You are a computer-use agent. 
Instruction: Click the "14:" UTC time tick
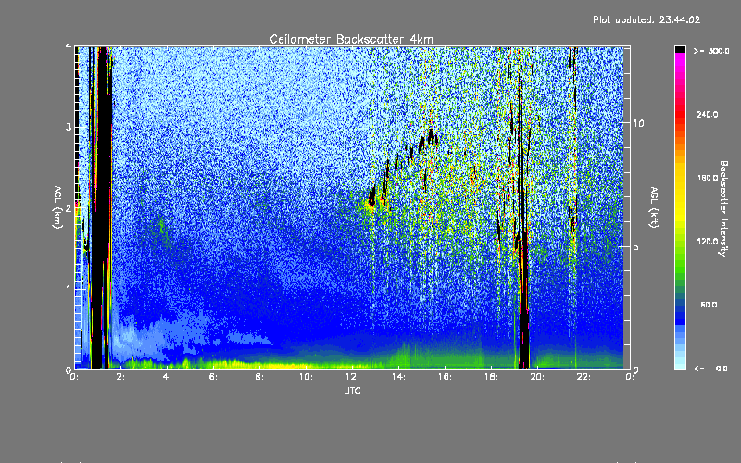coord(399,377)
